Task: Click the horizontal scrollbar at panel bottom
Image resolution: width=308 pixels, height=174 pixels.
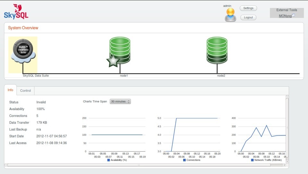Action: [x=139, y=165]
